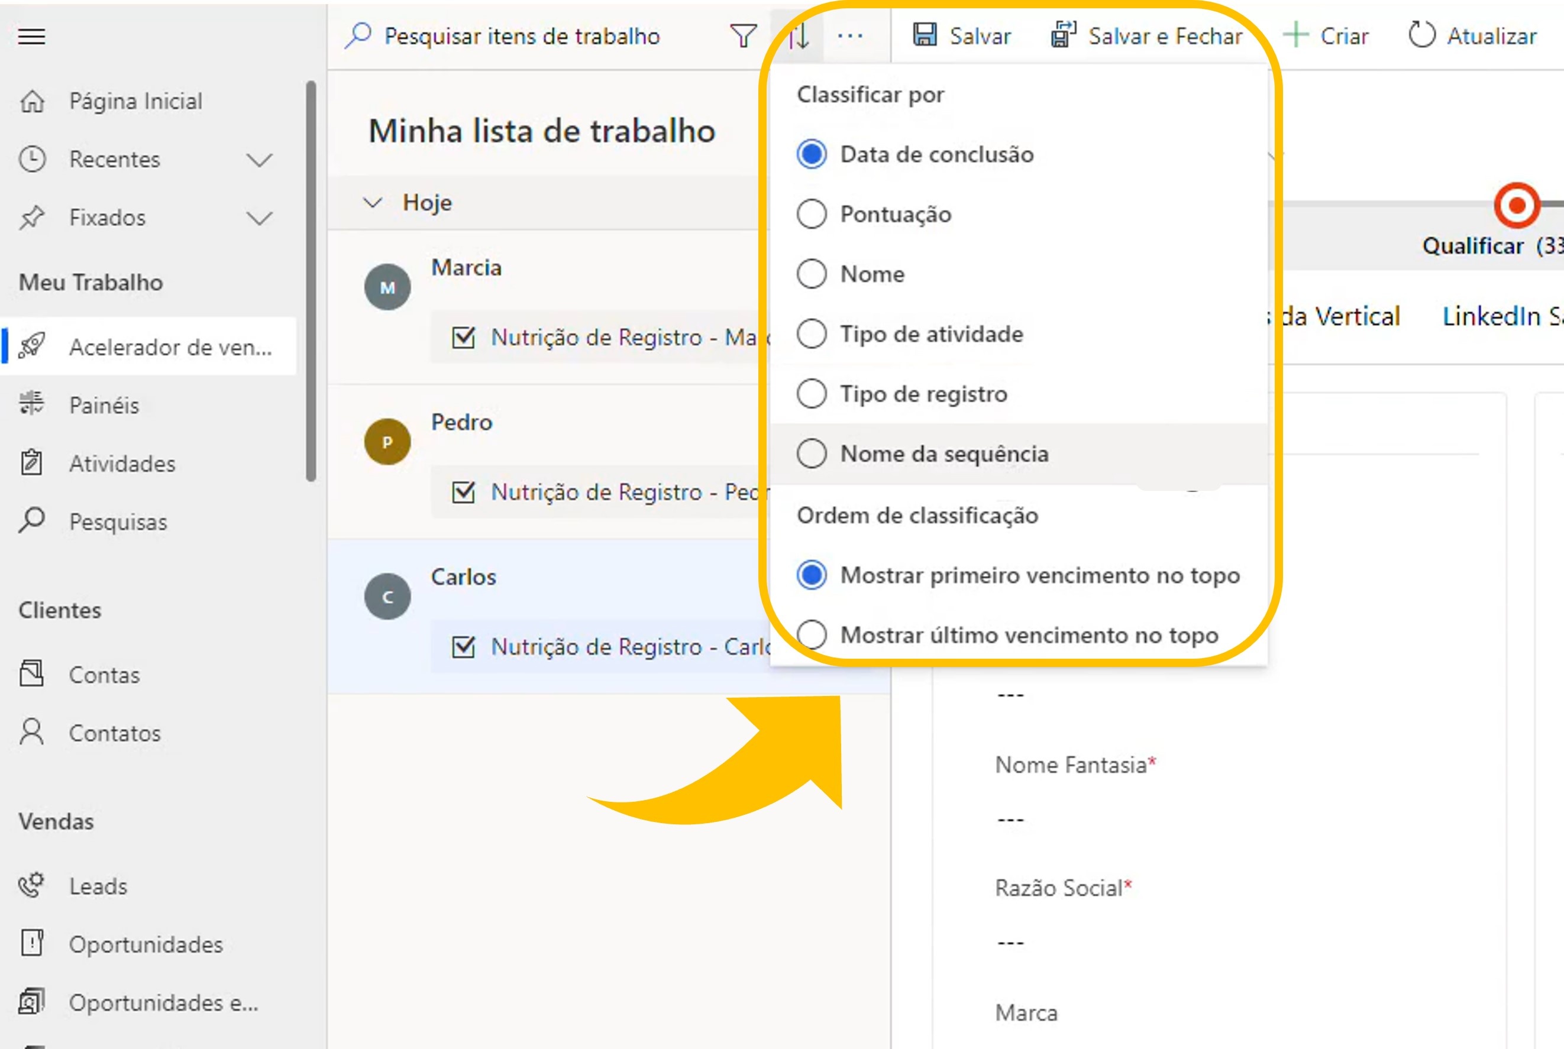Expand the Recentes section

(259, 160)
